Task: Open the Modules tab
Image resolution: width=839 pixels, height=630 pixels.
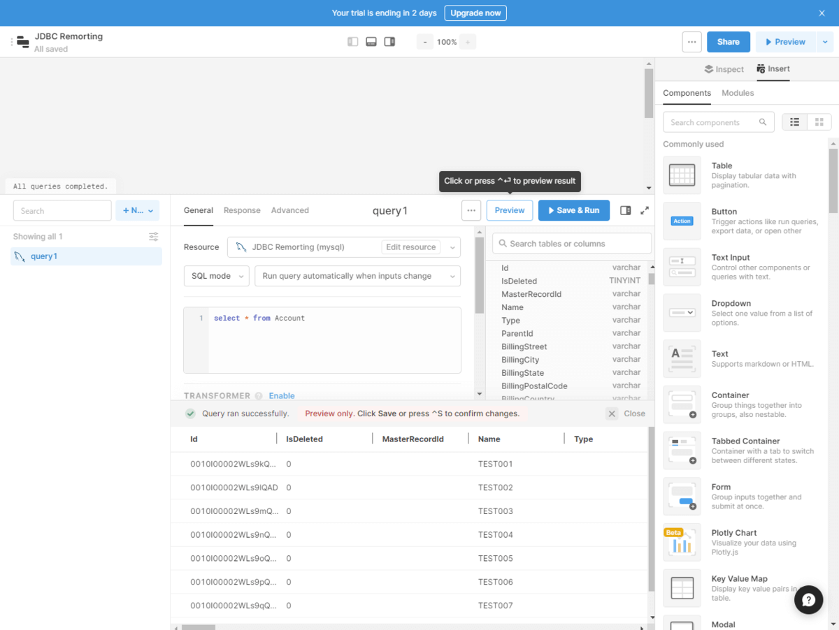Action: pos(738,93)
